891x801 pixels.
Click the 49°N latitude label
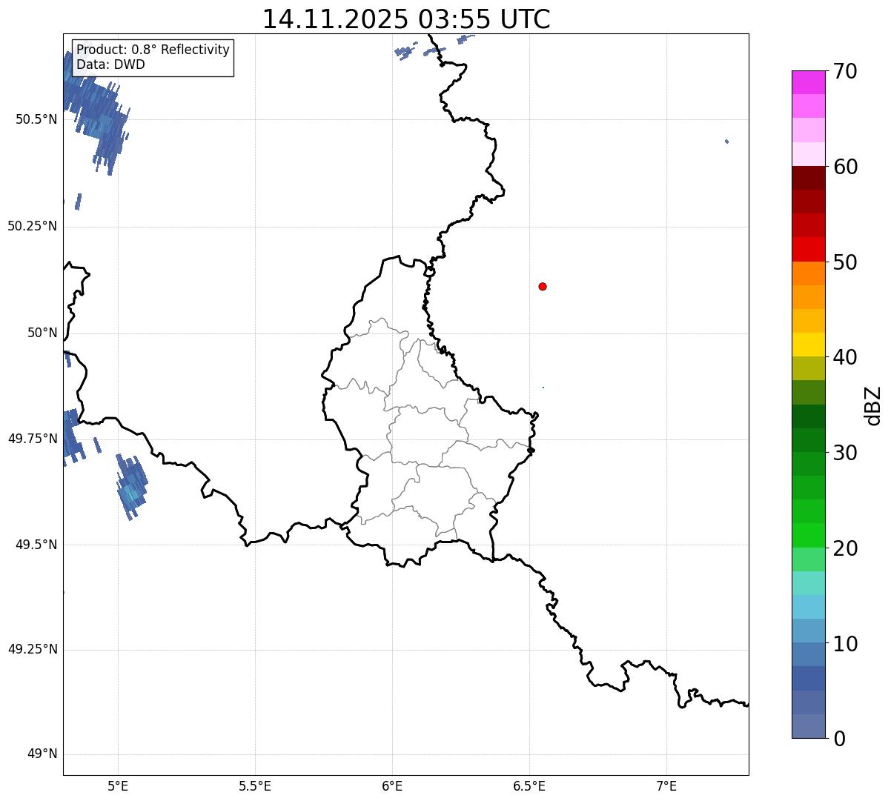(x=42, y=754)
